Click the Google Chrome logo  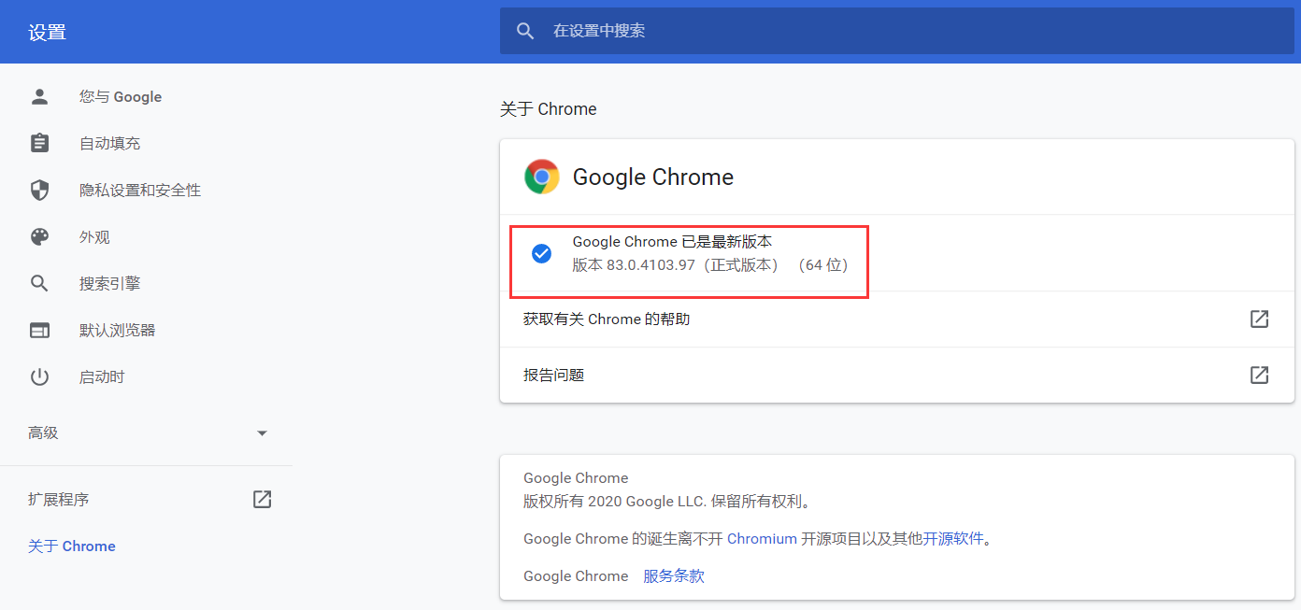pyautogui.click(x=541, y=176)
